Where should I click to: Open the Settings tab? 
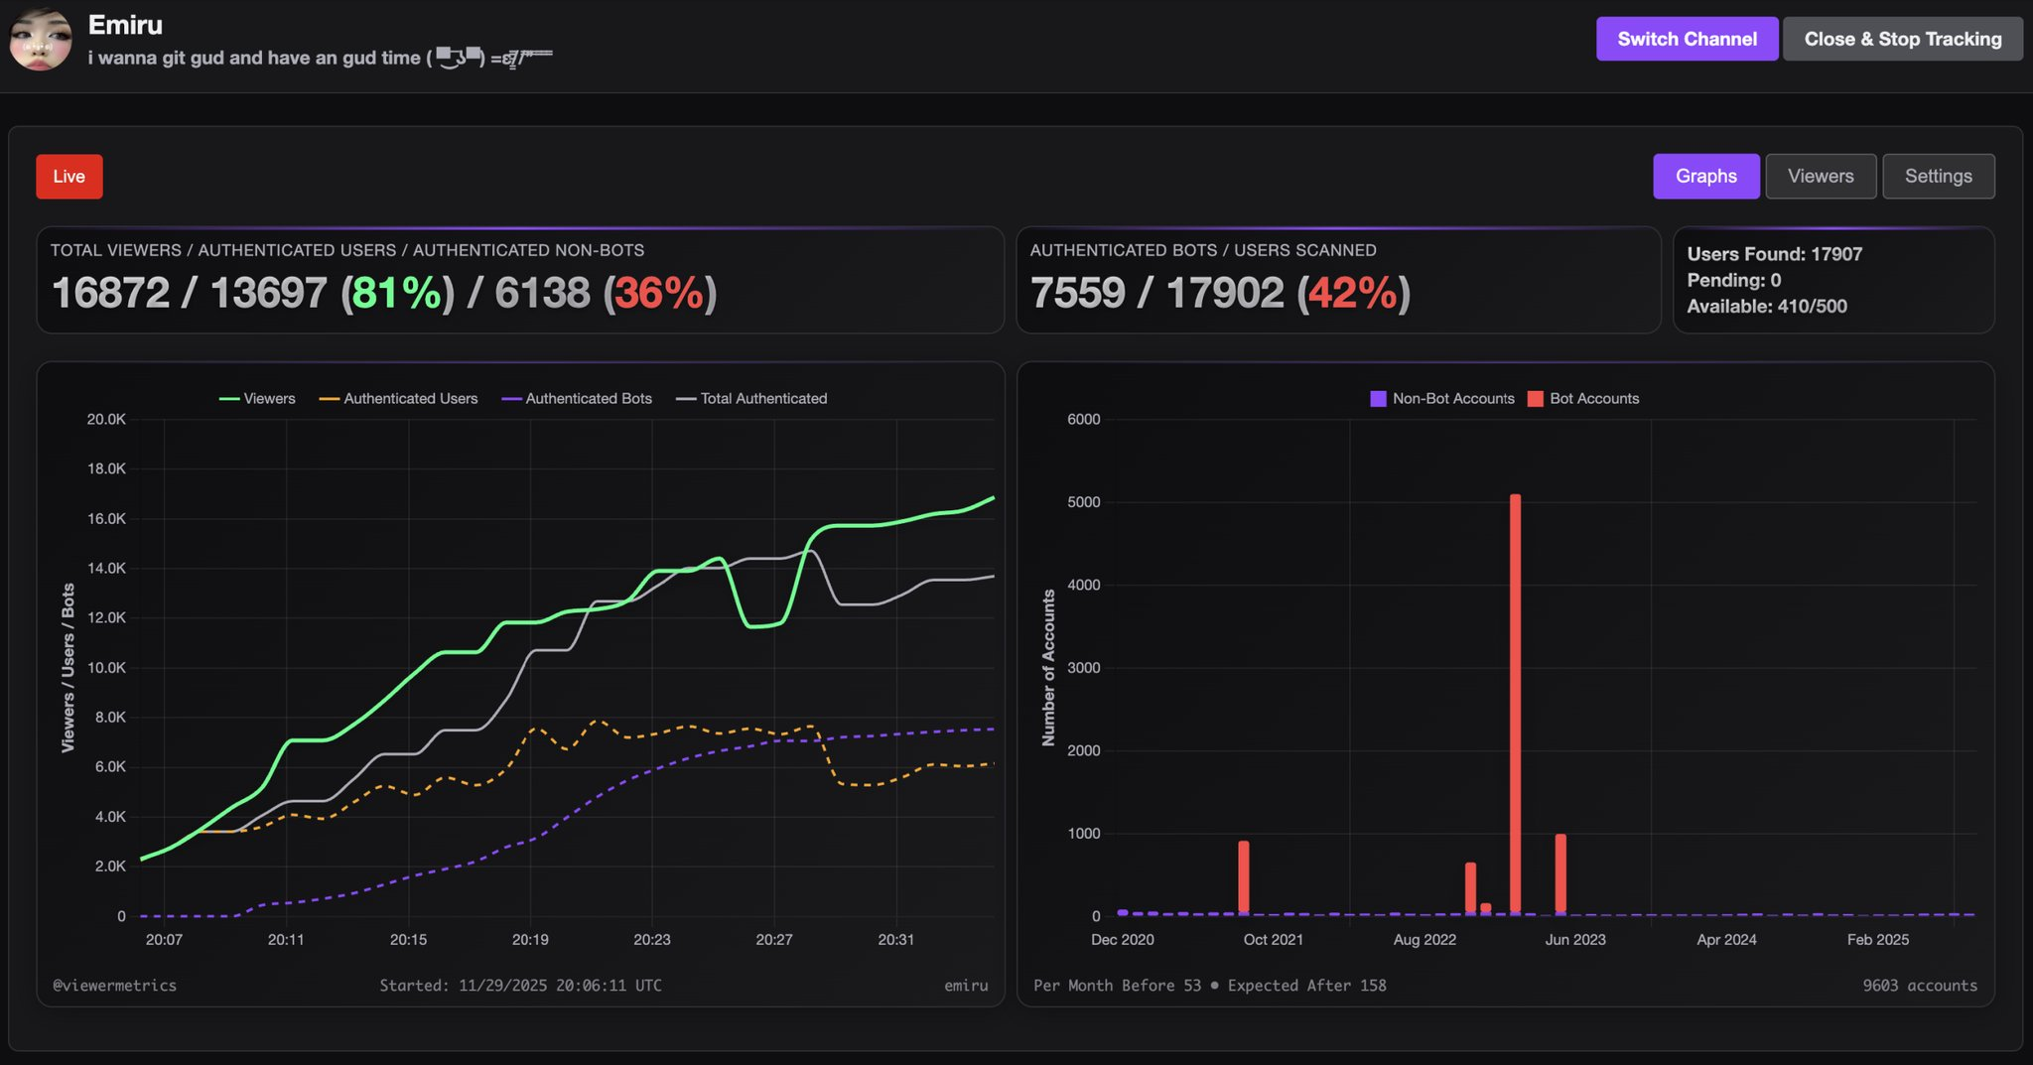point(1938,176)
